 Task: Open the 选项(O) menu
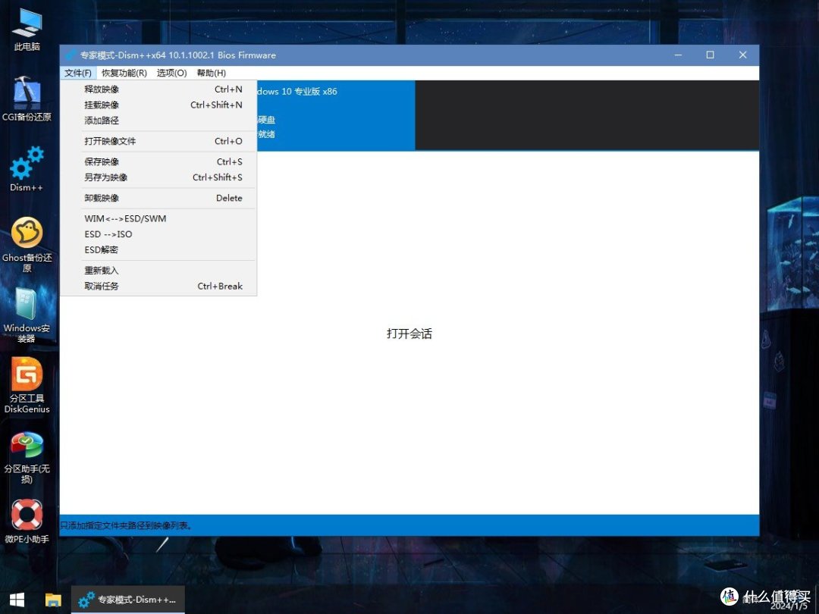[x=172, y=73]
